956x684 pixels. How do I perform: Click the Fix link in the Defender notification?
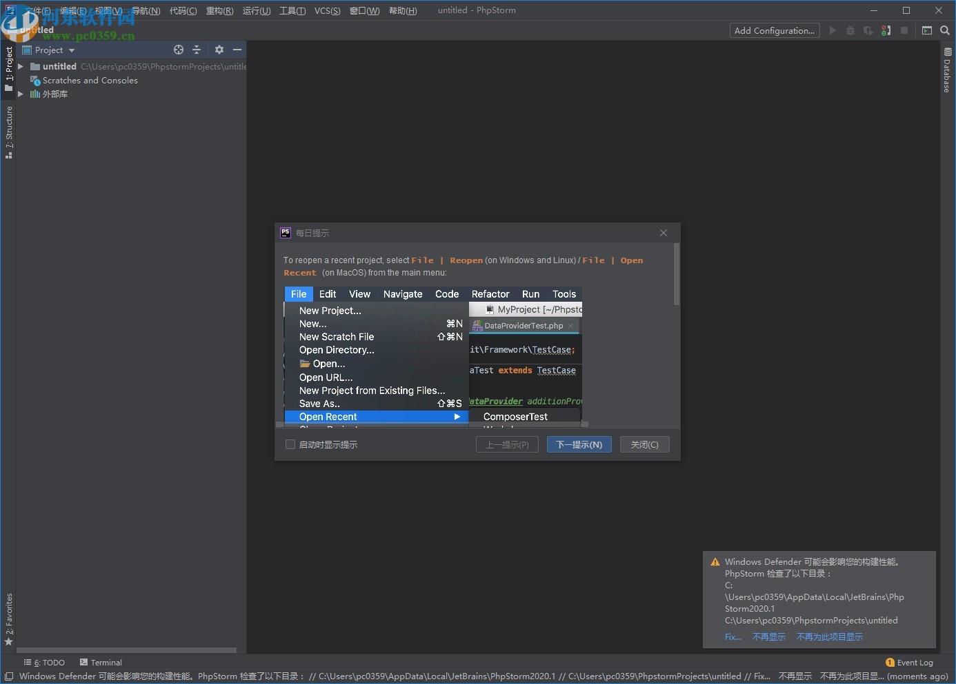[x=733, y=636]
